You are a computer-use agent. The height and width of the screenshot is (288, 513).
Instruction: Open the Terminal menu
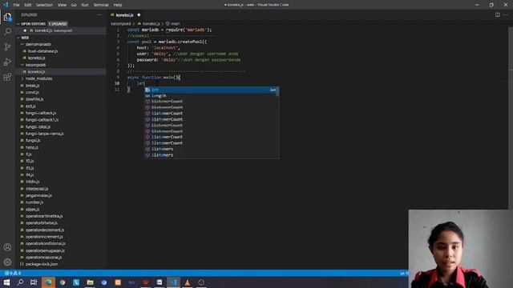click(x=101, y=5)
